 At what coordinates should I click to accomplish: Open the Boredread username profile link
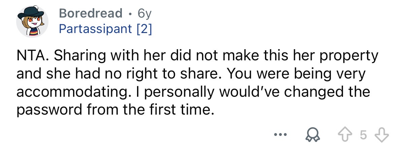(91, 13)
